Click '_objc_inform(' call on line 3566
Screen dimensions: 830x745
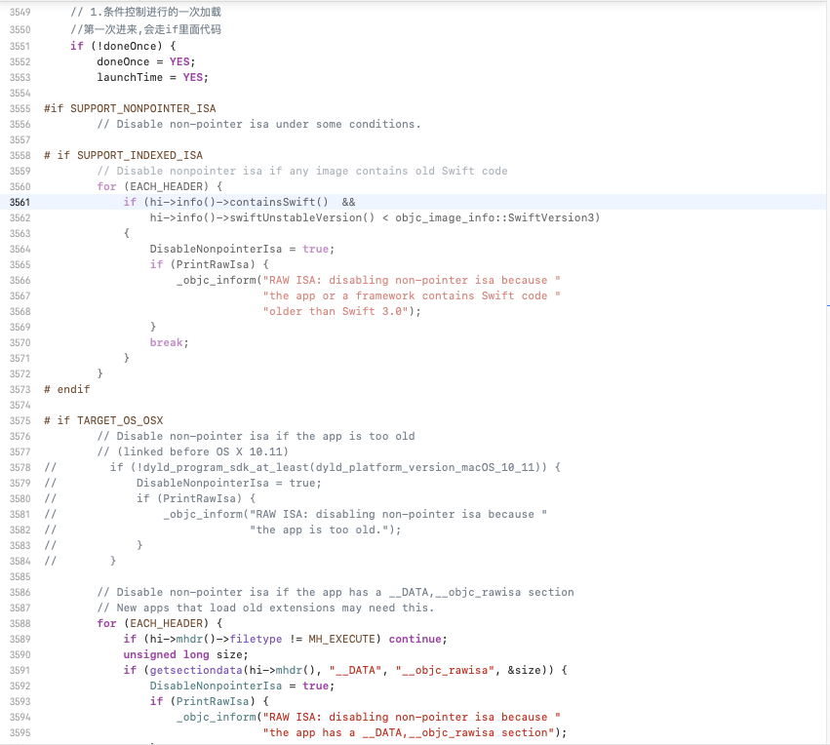[219, 281]
